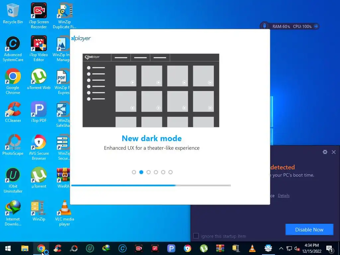Viewport: 340px width, 255px height.
Task: Open IObit Uninstaller taskbar icon
Action: (90, 248)
